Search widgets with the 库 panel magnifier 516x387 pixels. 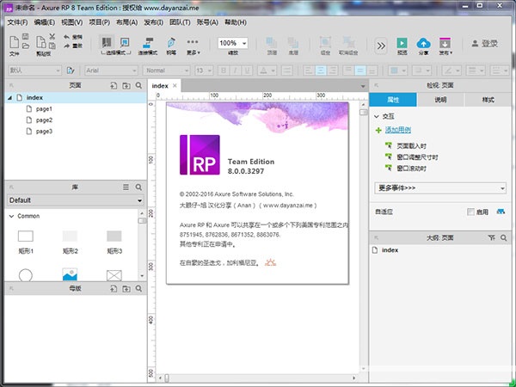[138, 187]
